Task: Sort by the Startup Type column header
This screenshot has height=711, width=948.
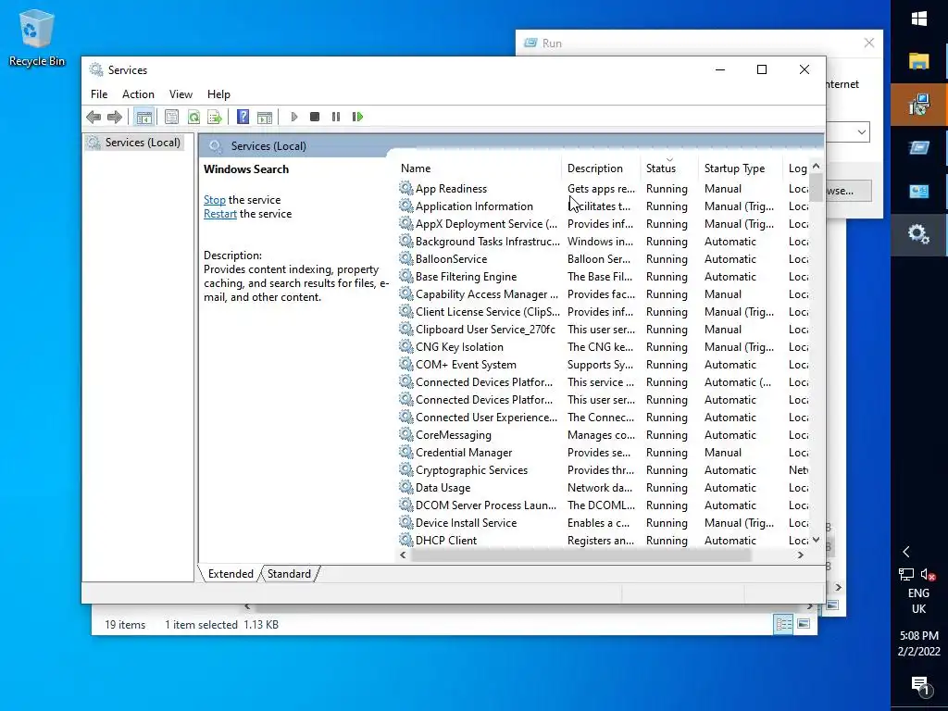Action: click(742, 168)
